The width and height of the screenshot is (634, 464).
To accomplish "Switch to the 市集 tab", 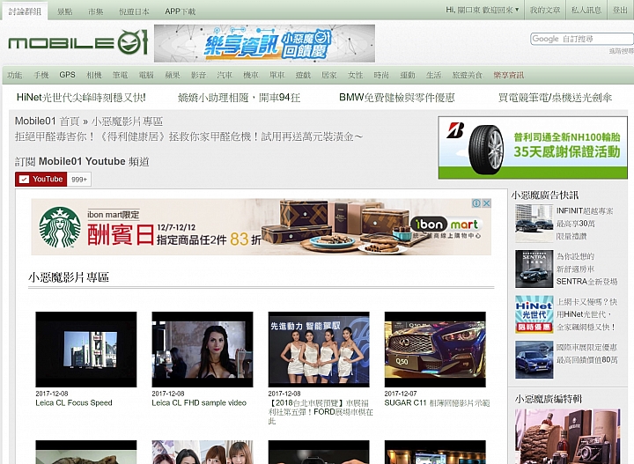I will (x=96, y=11).
